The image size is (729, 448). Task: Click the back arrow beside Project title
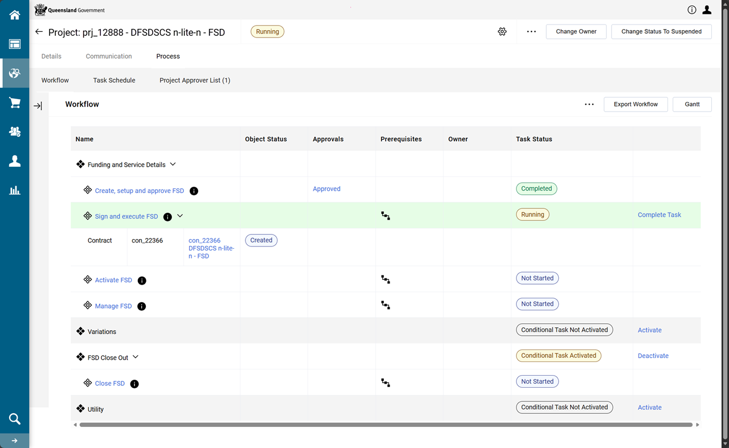39,32
